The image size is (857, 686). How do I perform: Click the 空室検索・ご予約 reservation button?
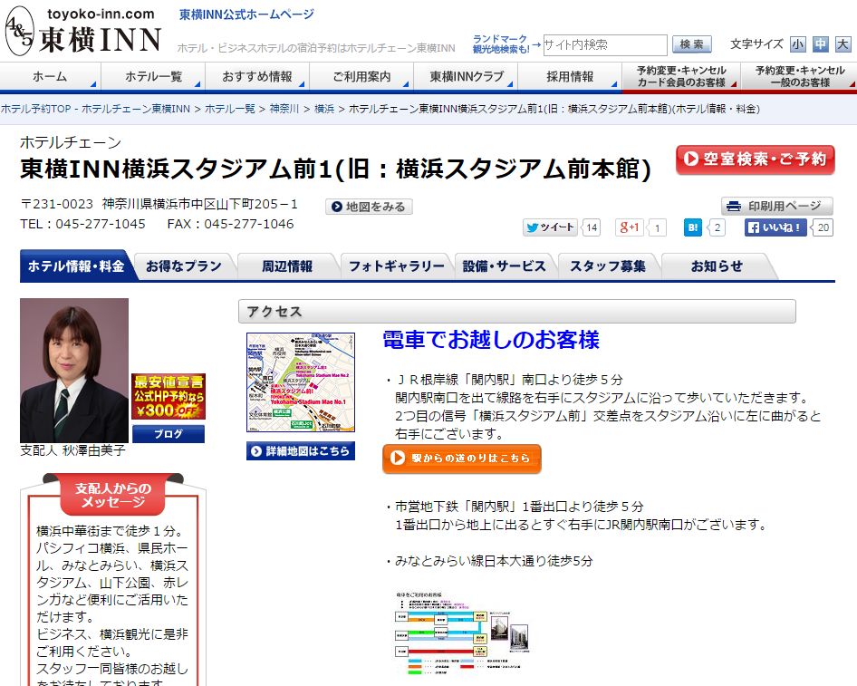point(755,159)
